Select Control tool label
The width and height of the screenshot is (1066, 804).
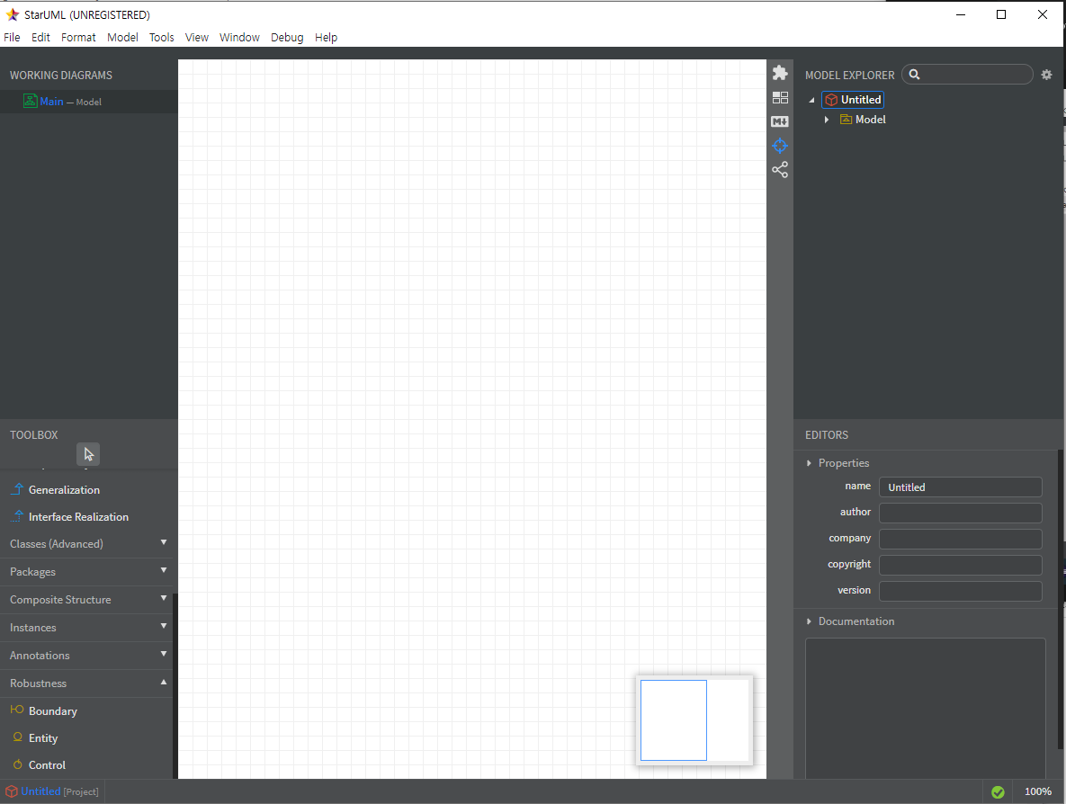[47, 765]
